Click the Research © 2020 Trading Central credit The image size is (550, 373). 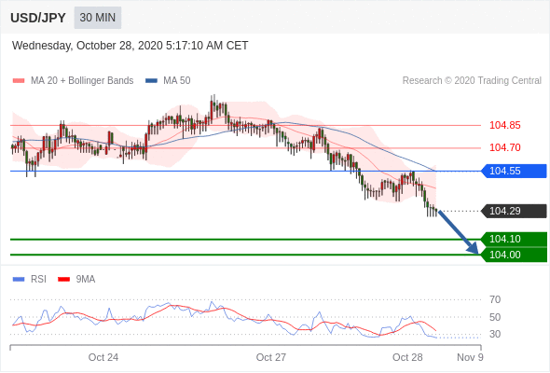pyautogui.click(x=472, y=81)
